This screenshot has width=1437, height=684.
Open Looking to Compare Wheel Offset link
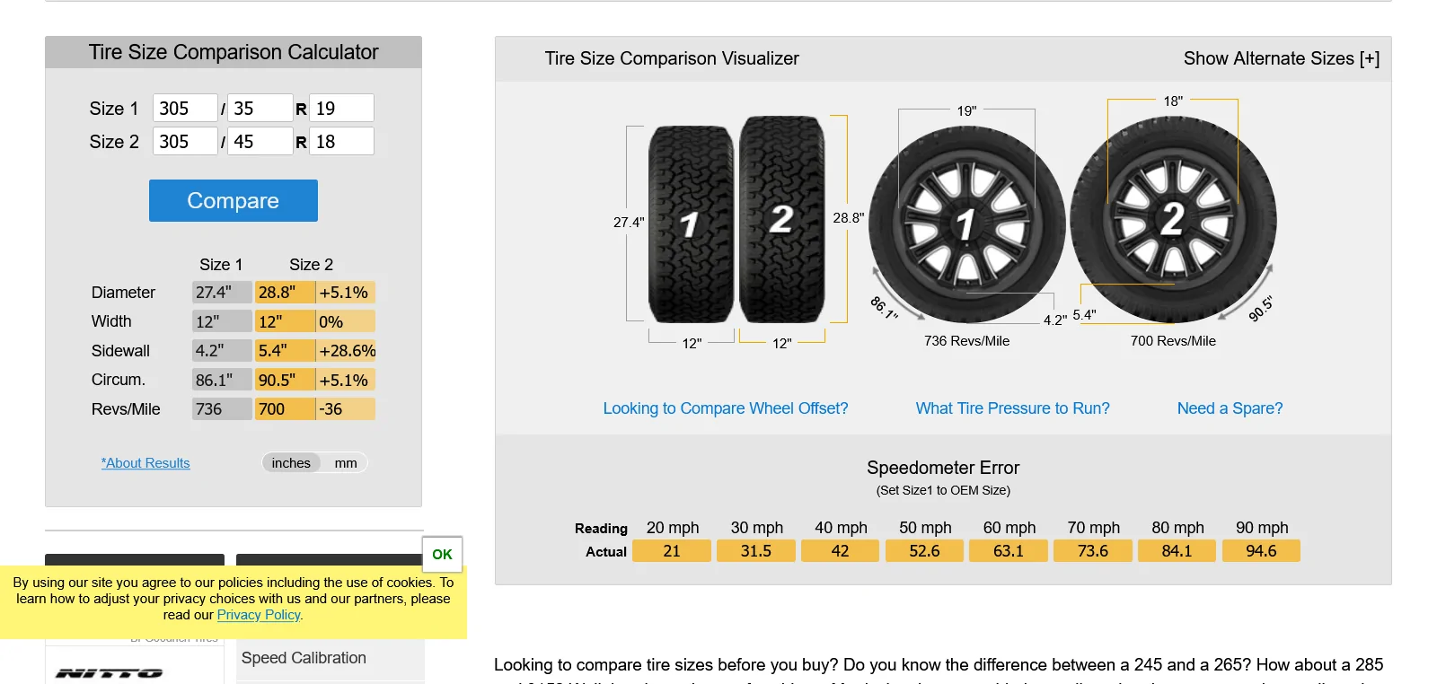(726, 408)
